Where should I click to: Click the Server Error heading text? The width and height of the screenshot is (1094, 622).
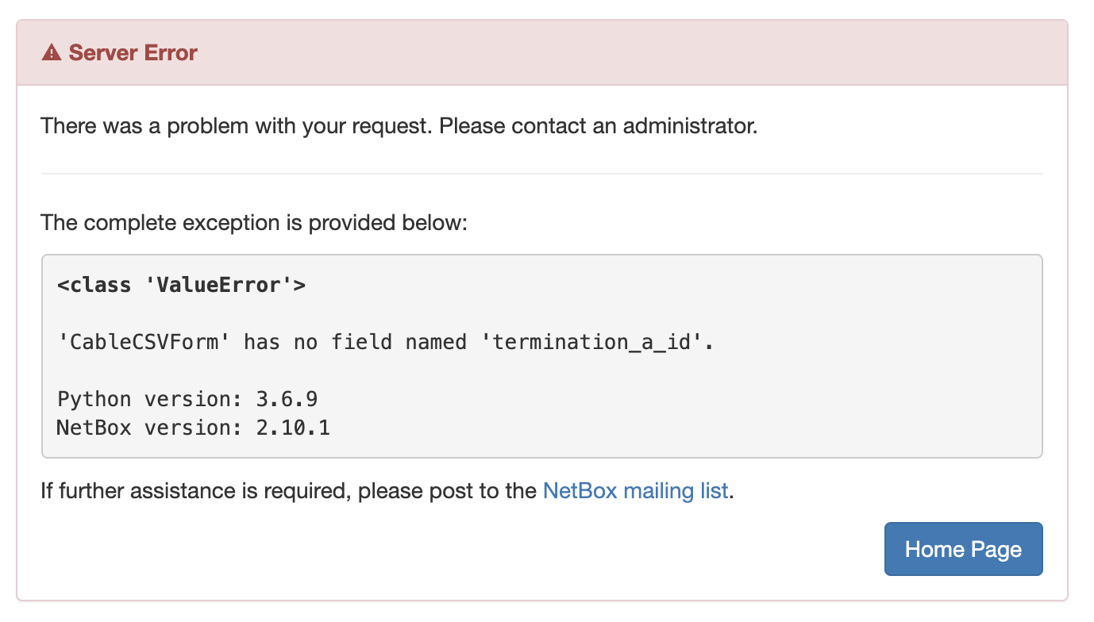[x=133, y=53]
